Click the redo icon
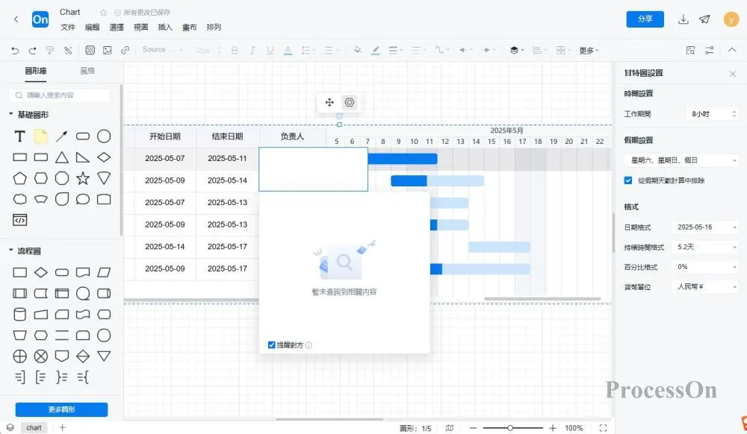This screenshot has height=434, width=747. [32, 50]
